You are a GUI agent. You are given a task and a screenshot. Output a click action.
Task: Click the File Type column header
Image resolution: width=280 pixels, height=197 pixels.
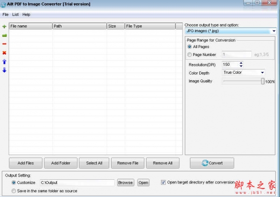[x=150, y=26]
